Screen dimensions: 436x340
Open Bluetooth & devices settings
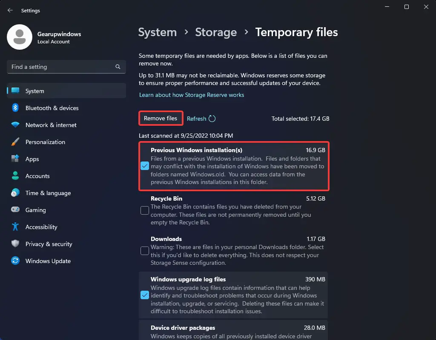(52, 108)
